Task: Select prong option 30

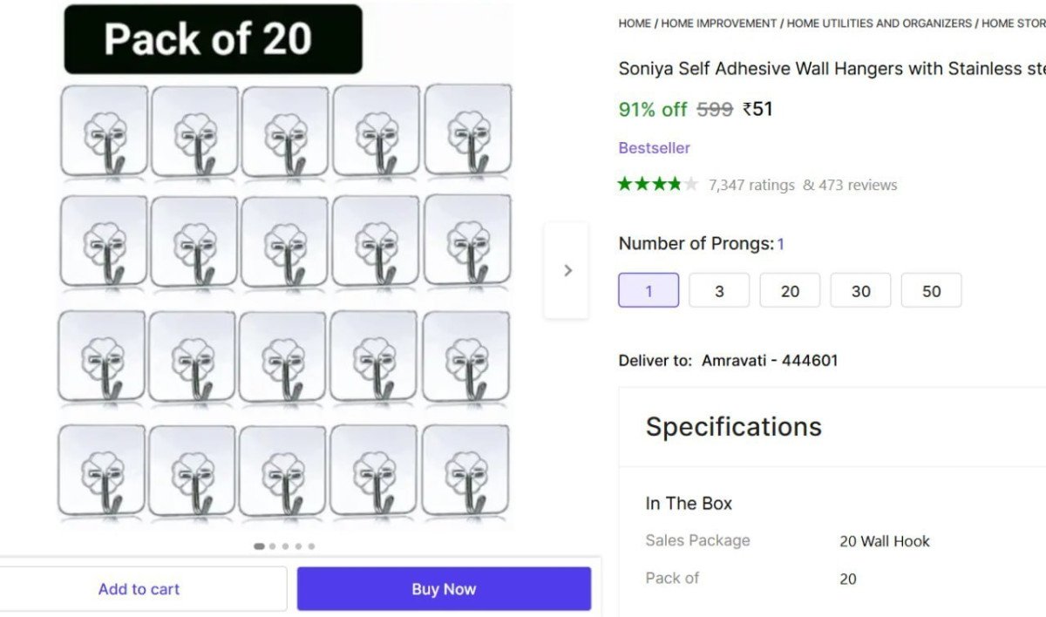Action: [x=860, y=290]
